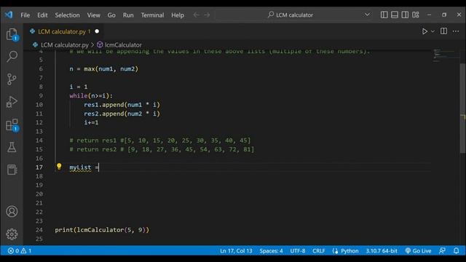Open the Run menu

pyautogui.click(x=128, y=15)
